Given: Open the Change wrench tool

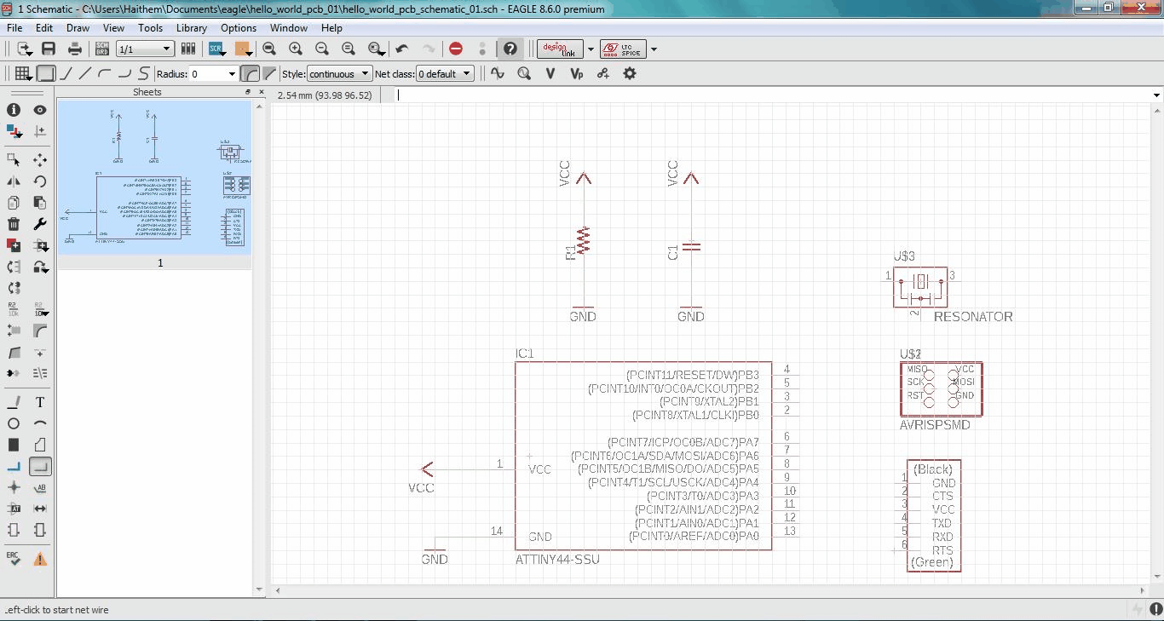Looking at the screenshot, I should coord(40,224).
